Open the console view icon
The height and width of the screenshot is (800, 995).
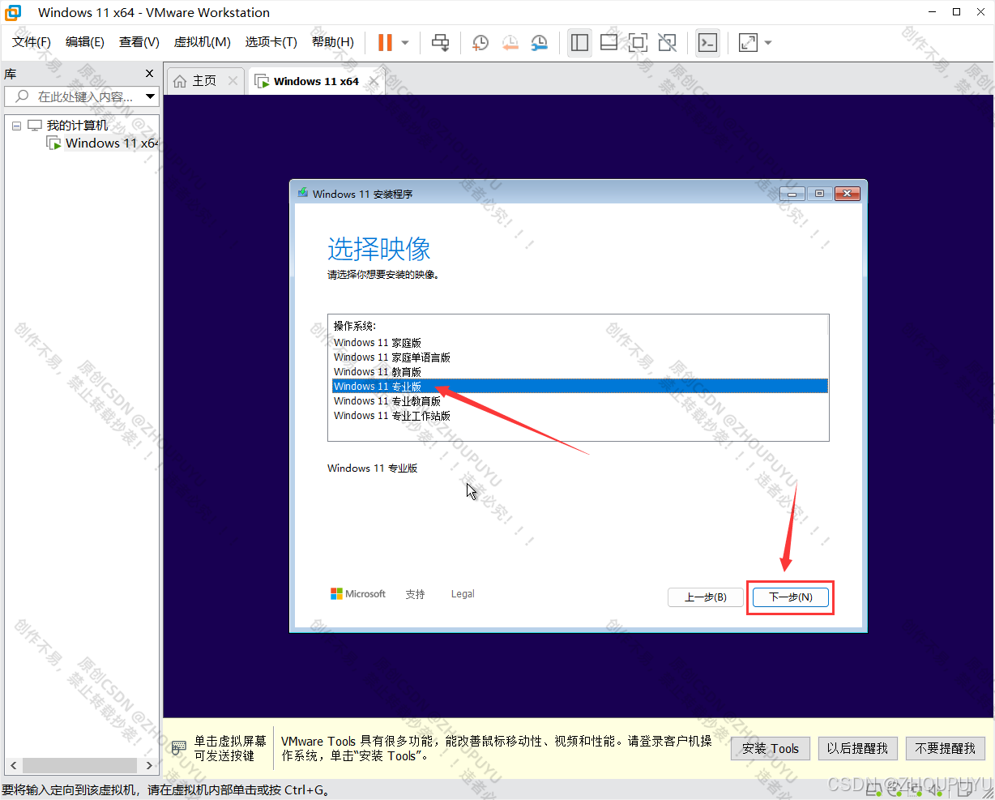[x=707, y=43]
